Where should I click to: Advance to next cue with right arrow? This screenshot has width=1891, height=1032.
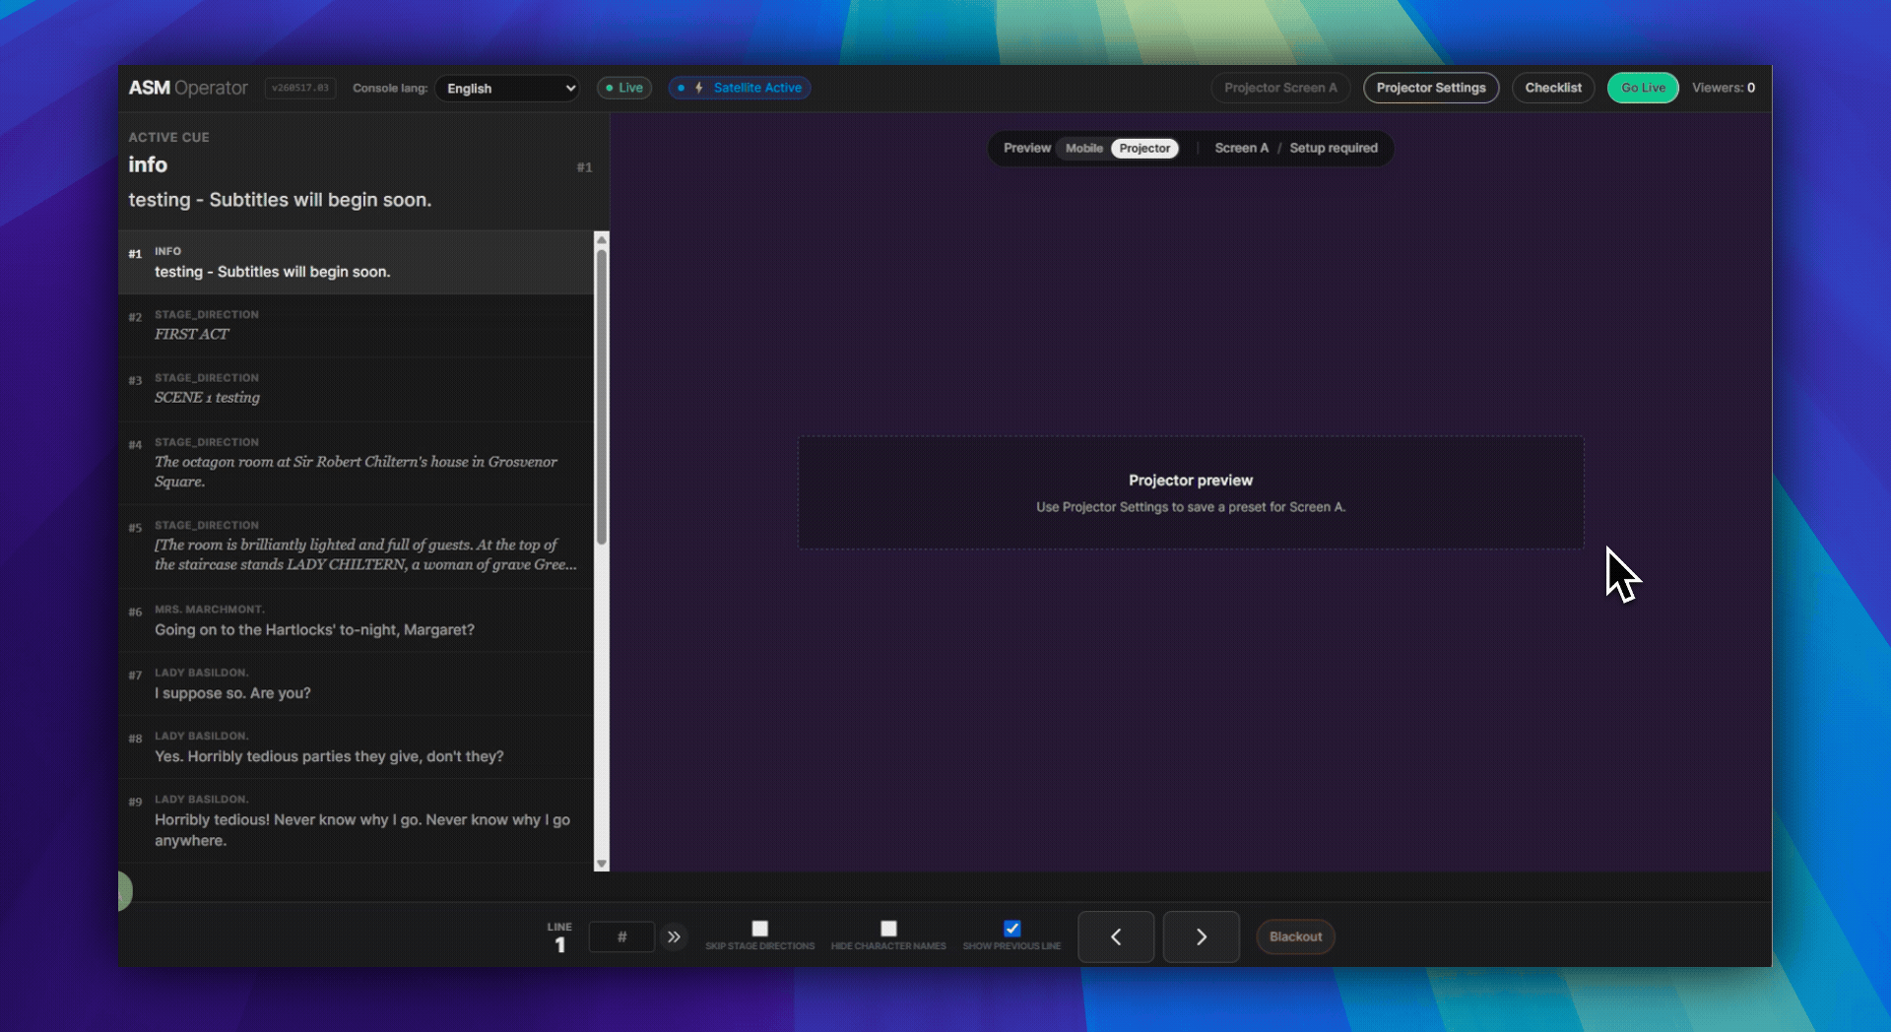pyautogui.click(x=1202, y=936)
